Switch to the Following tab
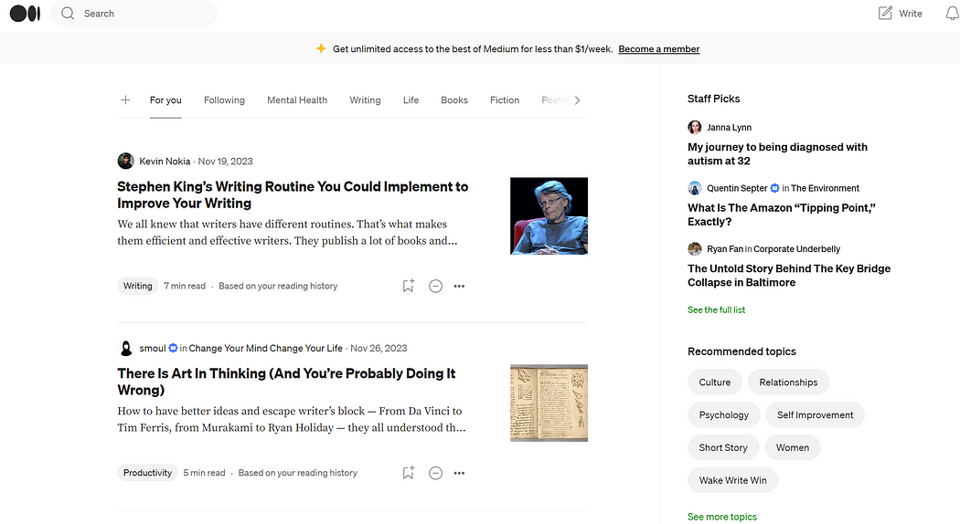 coord(224,100)
